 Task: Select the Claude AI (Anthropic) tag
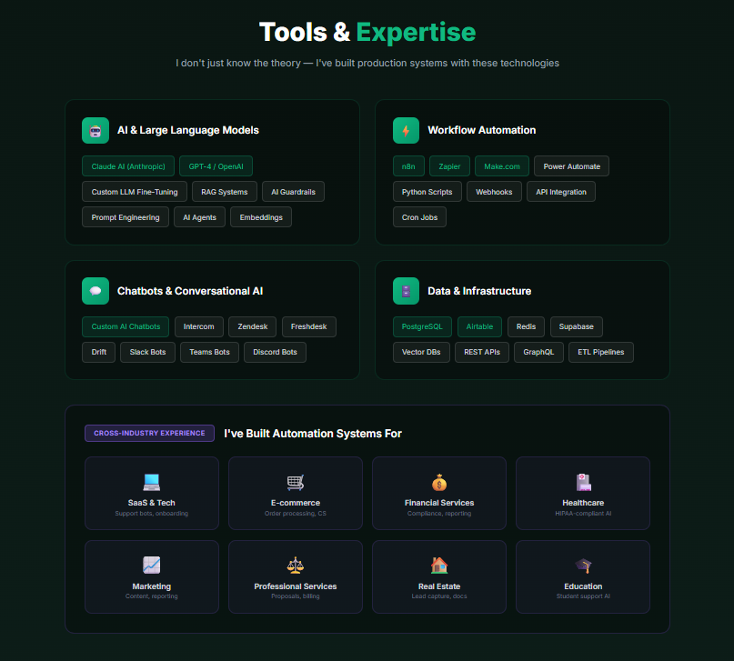(x=127, y=166)
